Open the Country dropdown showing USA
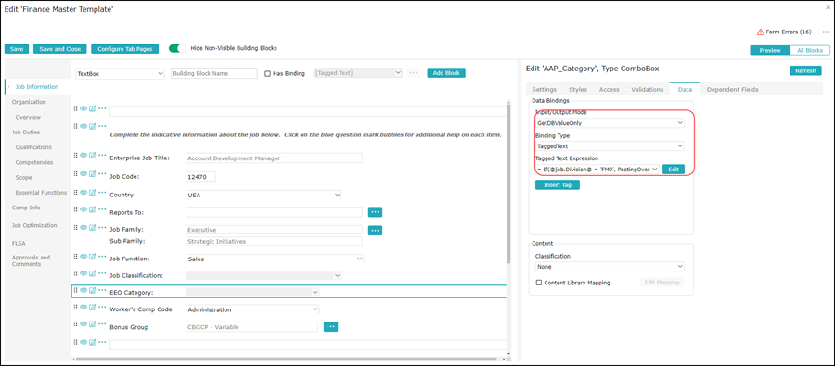The height and width of the screenshot is (366, 835). tap(263, 196)
